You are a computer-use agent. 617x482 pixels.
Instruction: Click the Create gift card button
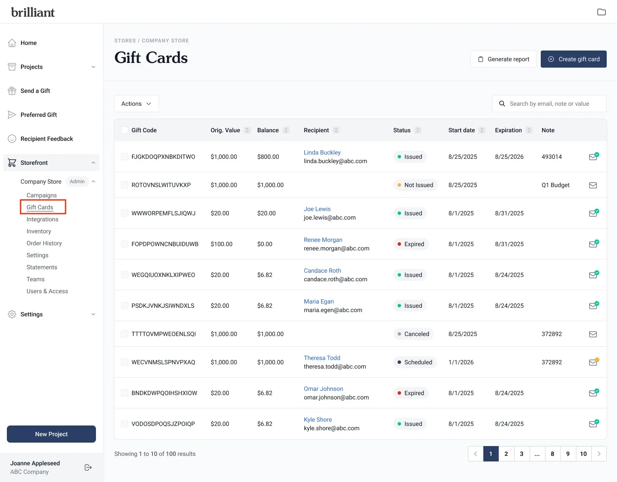[x=573, y=59]
